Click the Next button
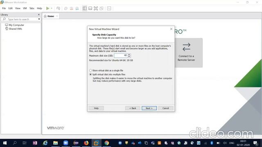262x147 pixels. (x=149, y=108)
